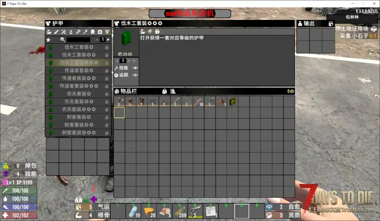Image resolution: width=380 pixels, height=221 pixels.
Task: Click the craft quantity number field
Action: click(123, 60)
